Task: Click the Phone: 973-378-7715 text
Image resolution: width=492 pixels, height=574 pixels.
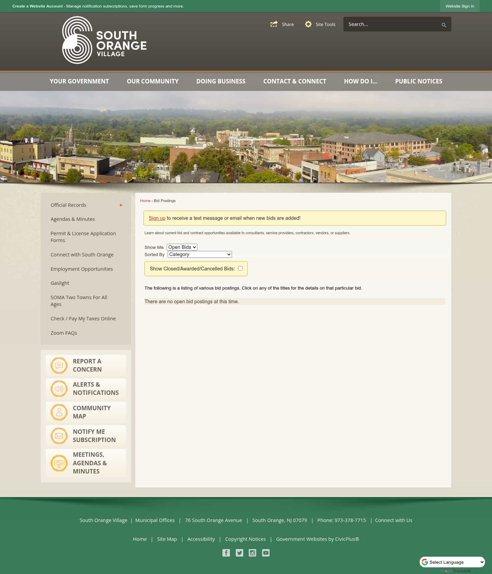Action: 342,520
